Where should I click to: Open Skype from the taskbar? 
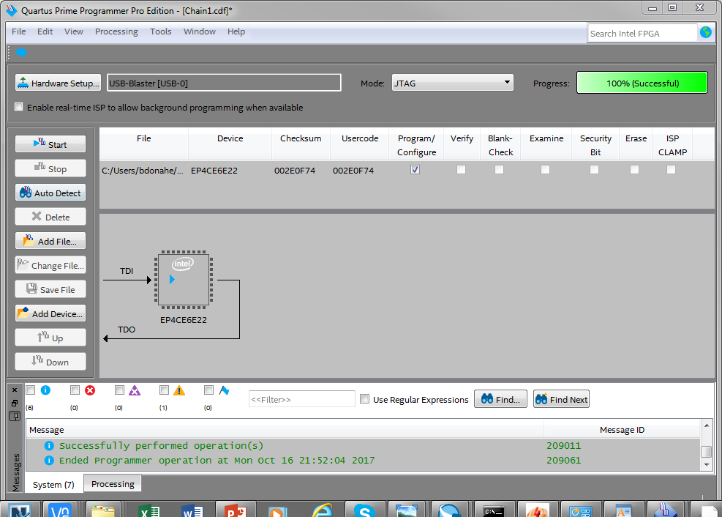pyautogui.click(x=364, y=510)
